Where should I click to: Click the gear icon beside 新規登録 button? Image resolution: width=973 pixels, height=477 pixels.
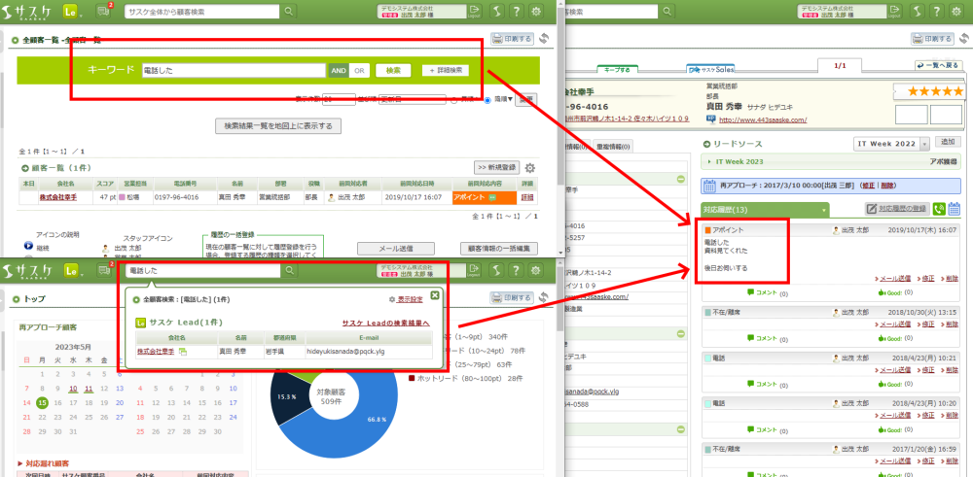pyautogui.click(x=529, y=168)
